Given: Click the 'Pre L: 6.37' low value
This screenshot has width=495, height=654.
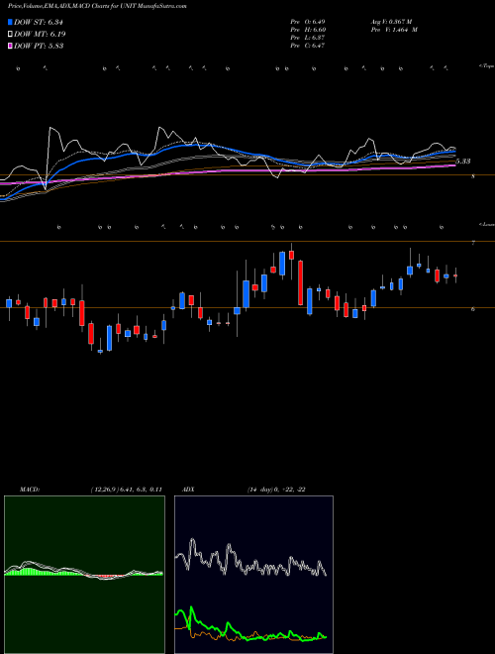Looking at the screenshot, I should pos(308,37).
